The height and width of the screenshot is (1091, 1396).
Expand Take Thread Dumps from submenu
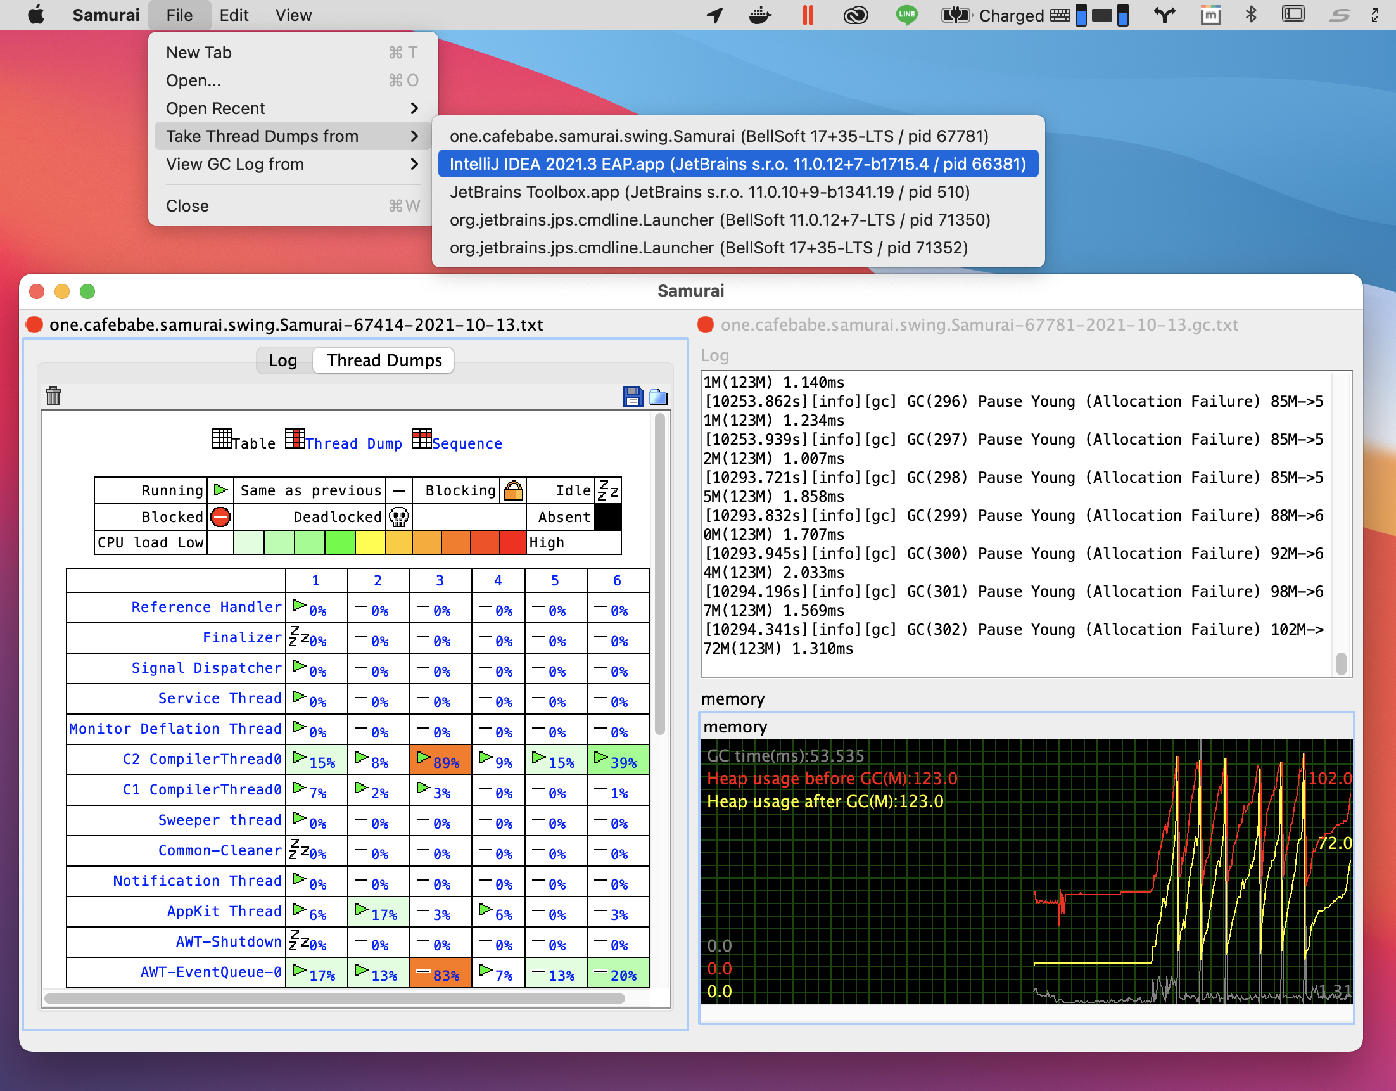click(x=293, y=136)
